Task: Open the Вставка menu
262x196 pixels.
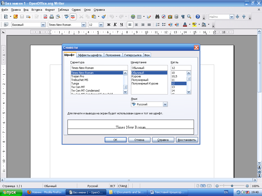Action: 37,10
